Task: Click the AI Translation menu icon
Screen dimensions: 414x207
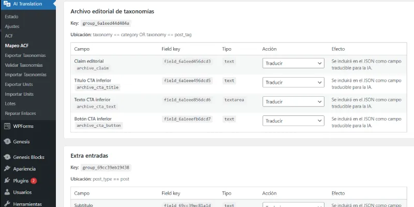Action: [7, 4]
